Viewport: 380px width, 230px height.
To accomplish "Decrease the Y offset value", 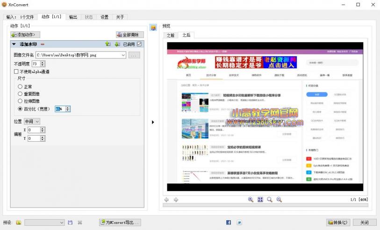I will click(43, 140).
